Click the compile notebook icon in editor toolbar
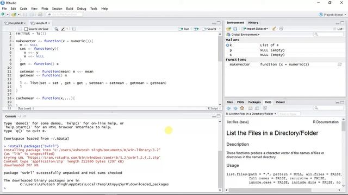Viewport: 348px width, 195px height. tap(74, 29)
